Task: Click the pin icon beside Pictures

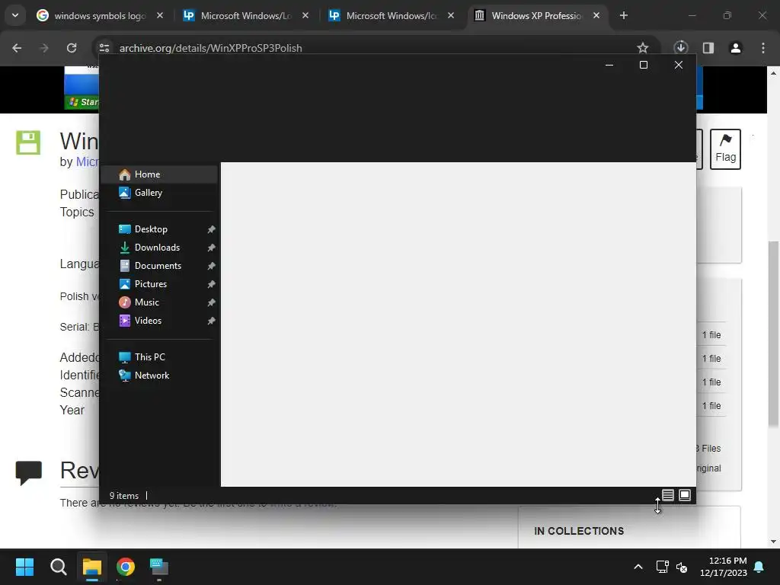Action: (212, 284)
